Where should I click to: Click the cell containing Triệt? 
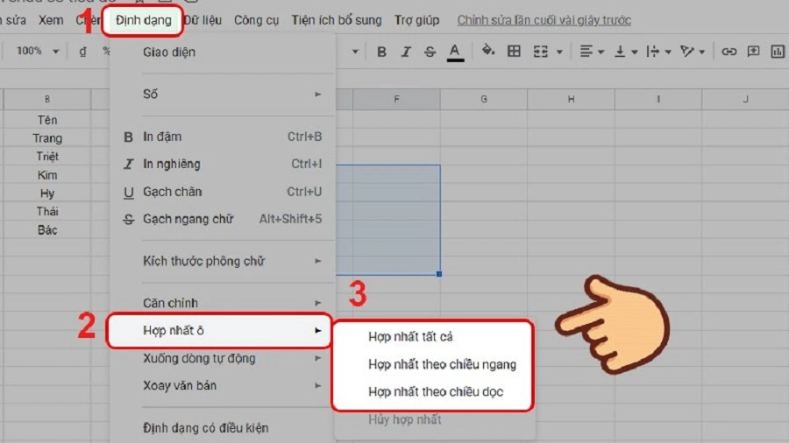pyautogui.click(x=47, y=156)
